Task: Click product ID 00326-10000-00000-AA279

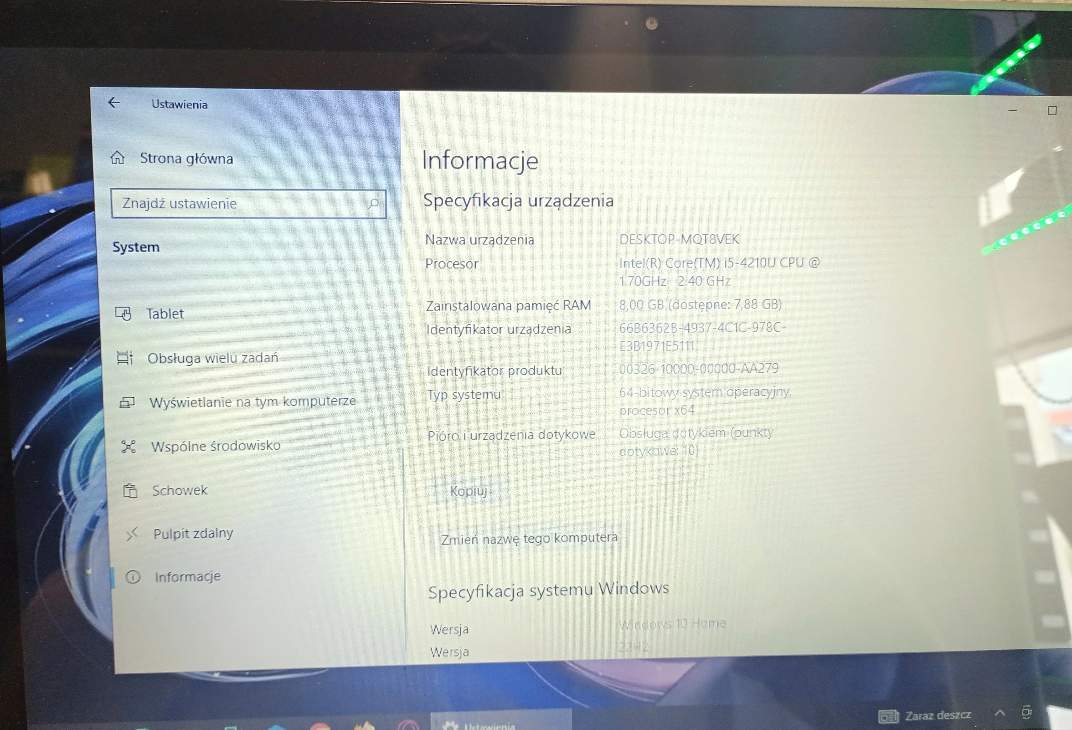Action: click(x=698, y=369)
